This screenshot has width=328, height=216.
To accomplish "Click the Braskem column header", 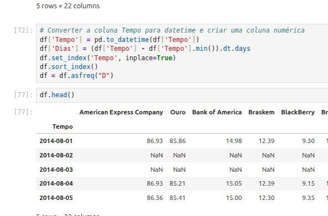I will [x=262, y=112].
